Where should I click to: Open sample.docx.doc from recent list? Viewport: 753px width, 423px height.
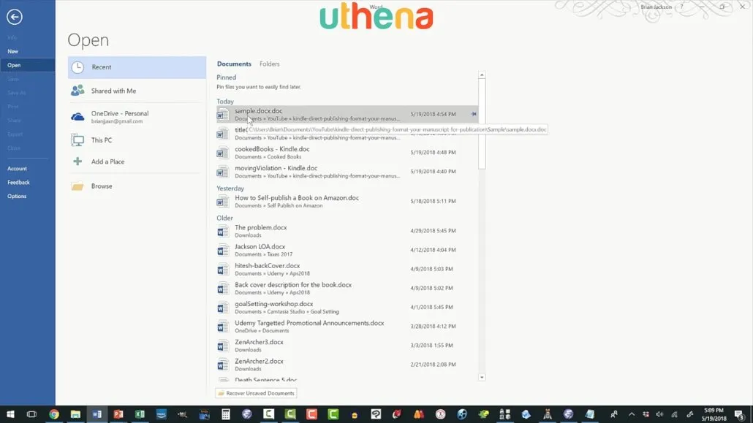click(x=347, y=114)
